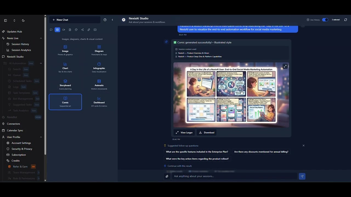Select the chat bubble mode icon
This screenshot has width=351, height=197.
click(51, 30)
